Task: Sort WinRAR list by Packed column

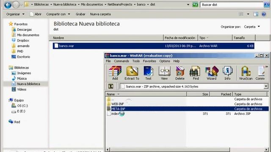Action: 221,94
